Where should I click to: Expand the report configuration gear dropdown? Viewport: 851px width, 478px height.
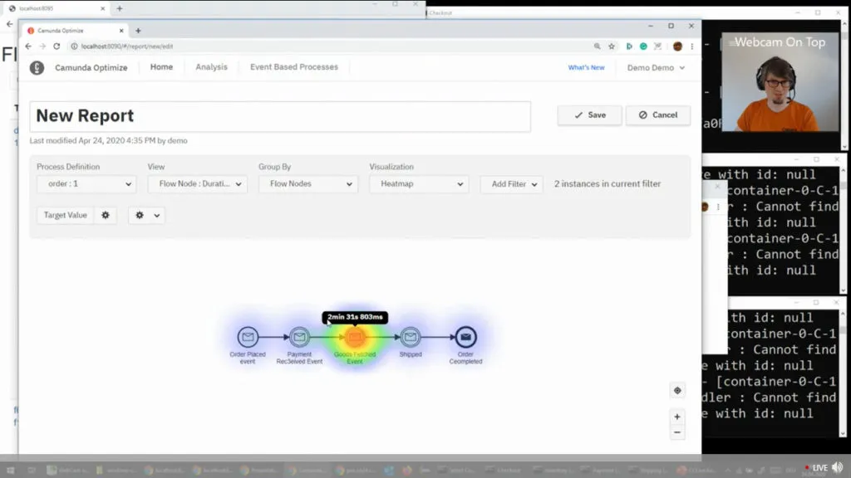click(146, 215)
